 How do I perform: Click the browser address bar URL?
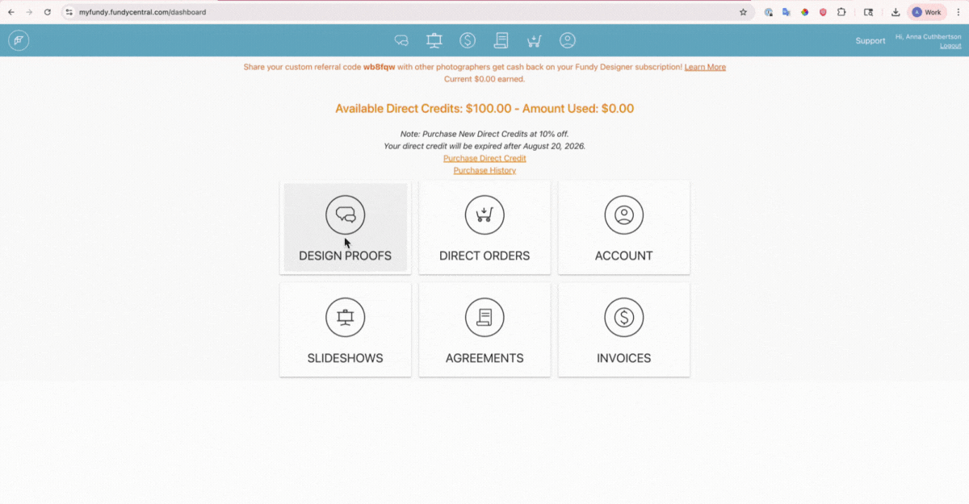[x=142, y=12]
